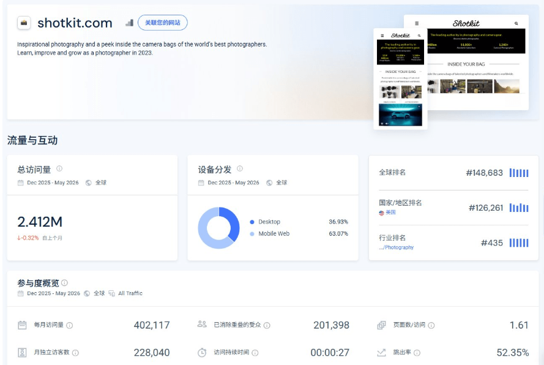Screen dimensions: 544x365
Task: Click the bars icon beside industry rank #435
Action: point(519,243)
